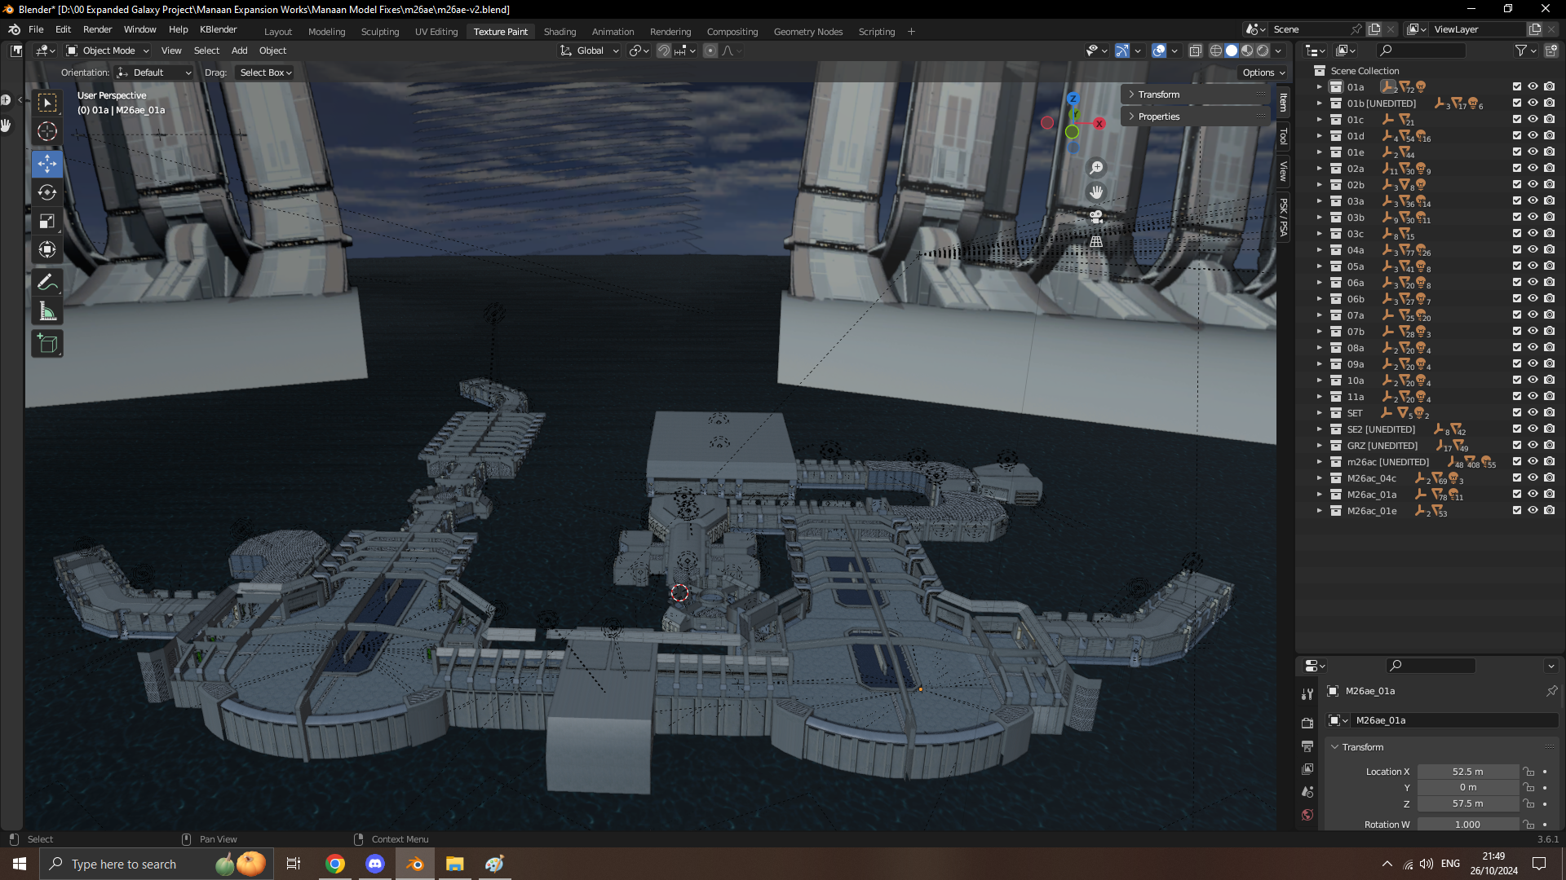Click the Blender logo menu icon

coord(14,29)
